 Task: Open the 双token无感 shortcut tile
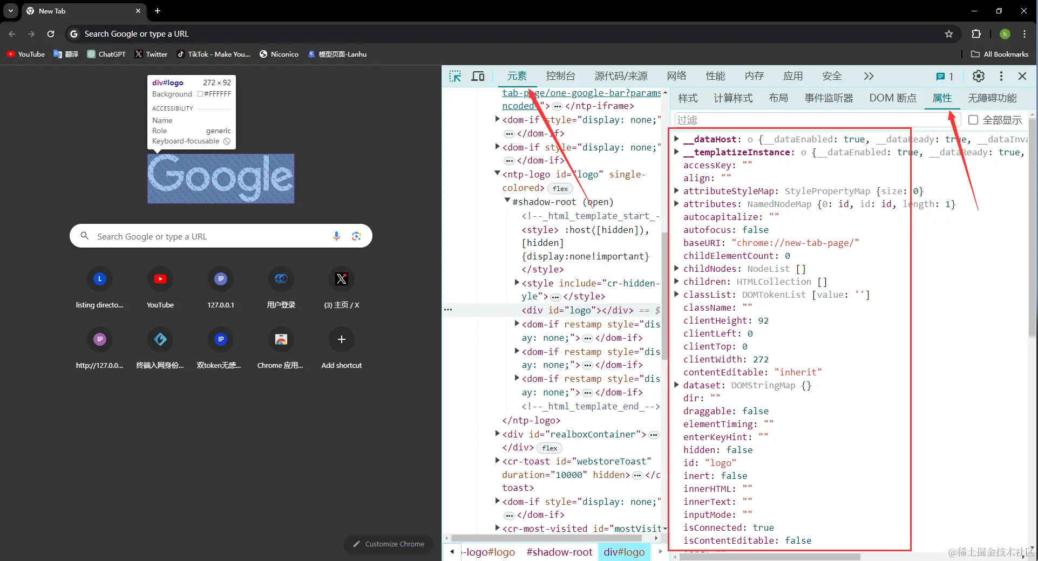221,349
